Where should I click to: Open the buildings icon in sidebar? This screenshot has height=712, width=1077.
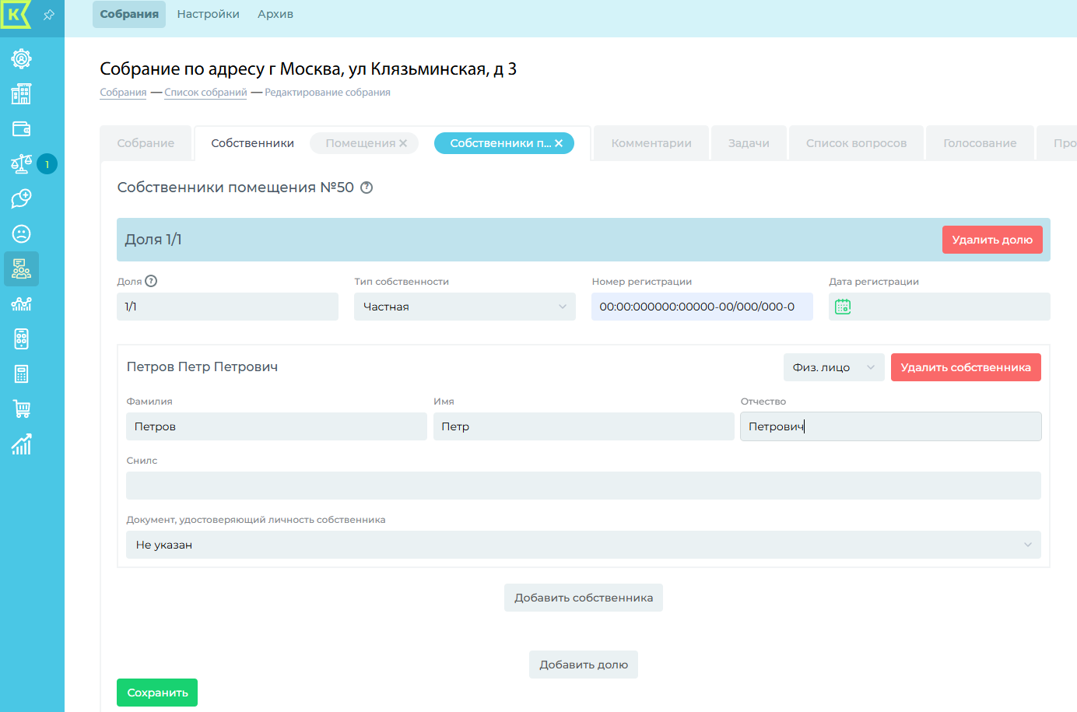21,94
